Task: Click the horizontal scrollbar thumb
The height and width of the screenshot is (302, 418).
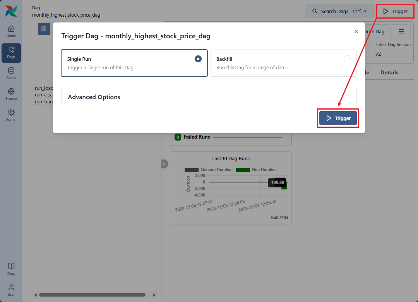Action: [x=92, y=295]
